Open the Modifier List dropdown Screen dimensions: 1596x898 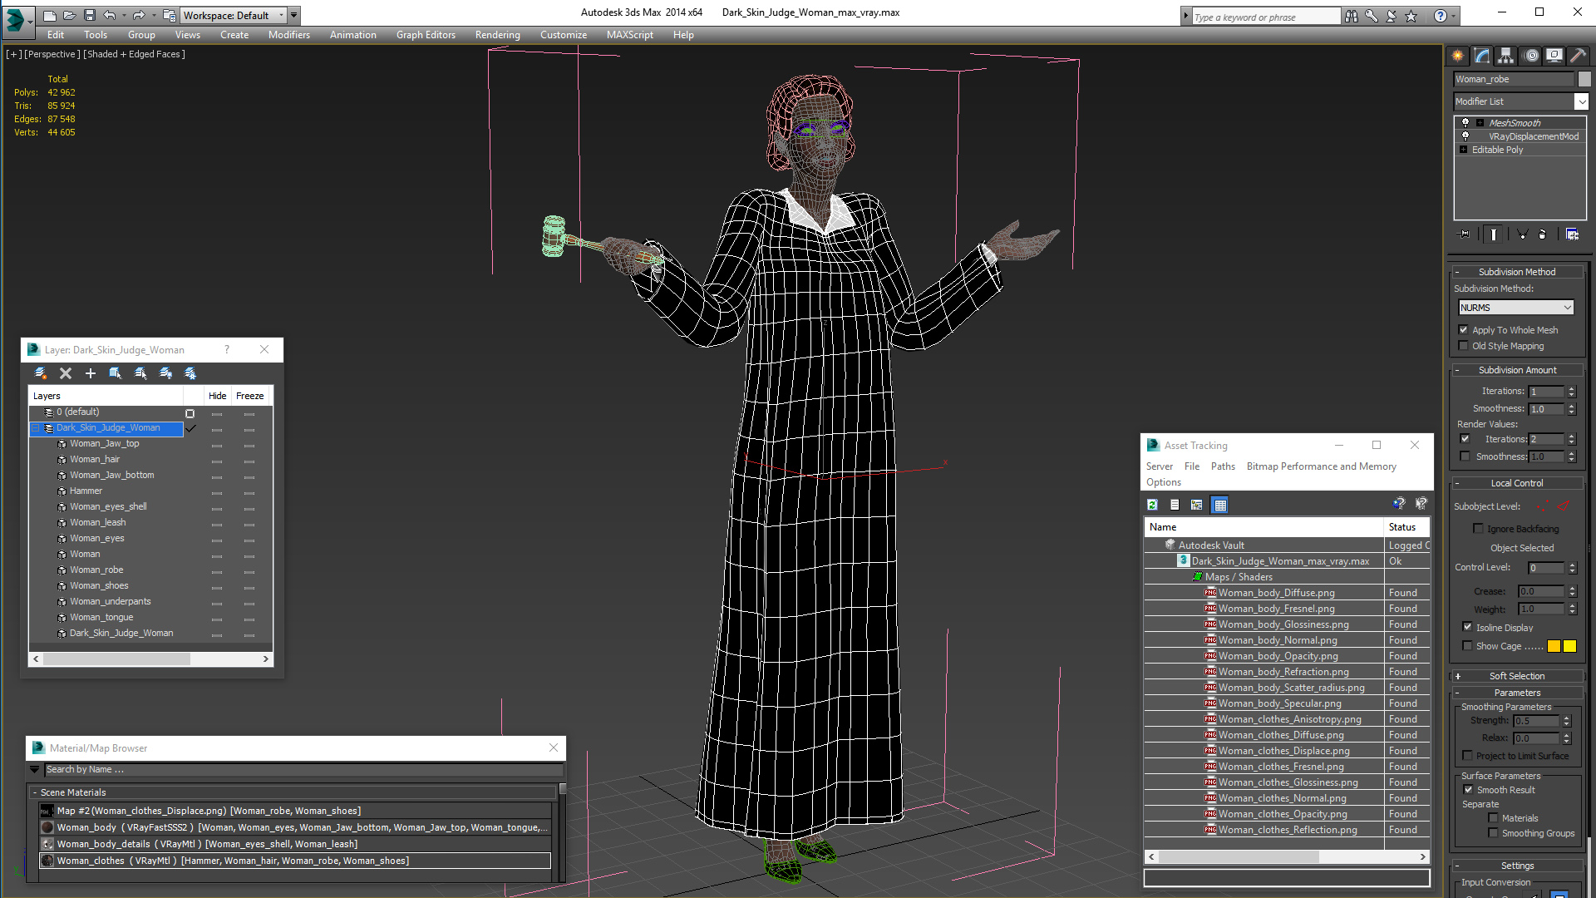pos(1580,101)
